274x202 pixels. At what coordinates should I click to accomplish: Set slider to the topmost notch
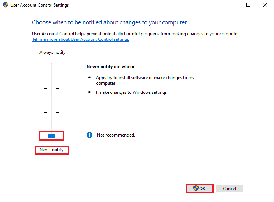click(52, 65)
